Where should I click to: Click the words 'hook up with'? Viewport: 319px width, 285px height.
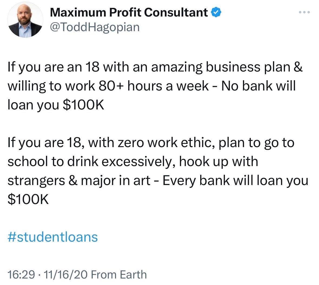pos(219,162)
